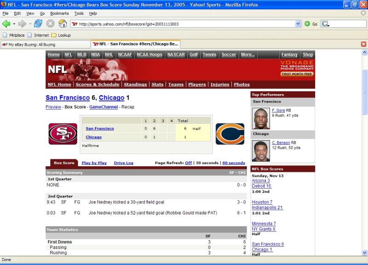Viewport: 368px width, 265px height.
Task: Open MLB in the Yahoo Sports nav
Action: pyautogui.click(x=82, y=55)
